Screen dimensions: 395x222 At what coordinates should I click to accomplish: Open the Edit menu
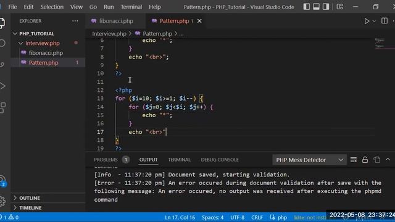point(28,7)
